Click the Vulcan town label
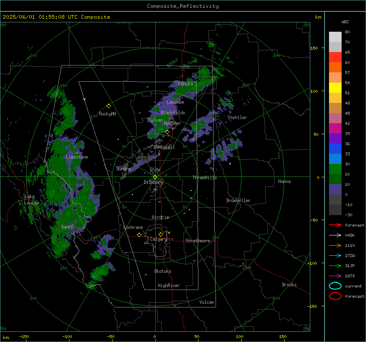Screen dimensions: 366x342 [207, 302]
